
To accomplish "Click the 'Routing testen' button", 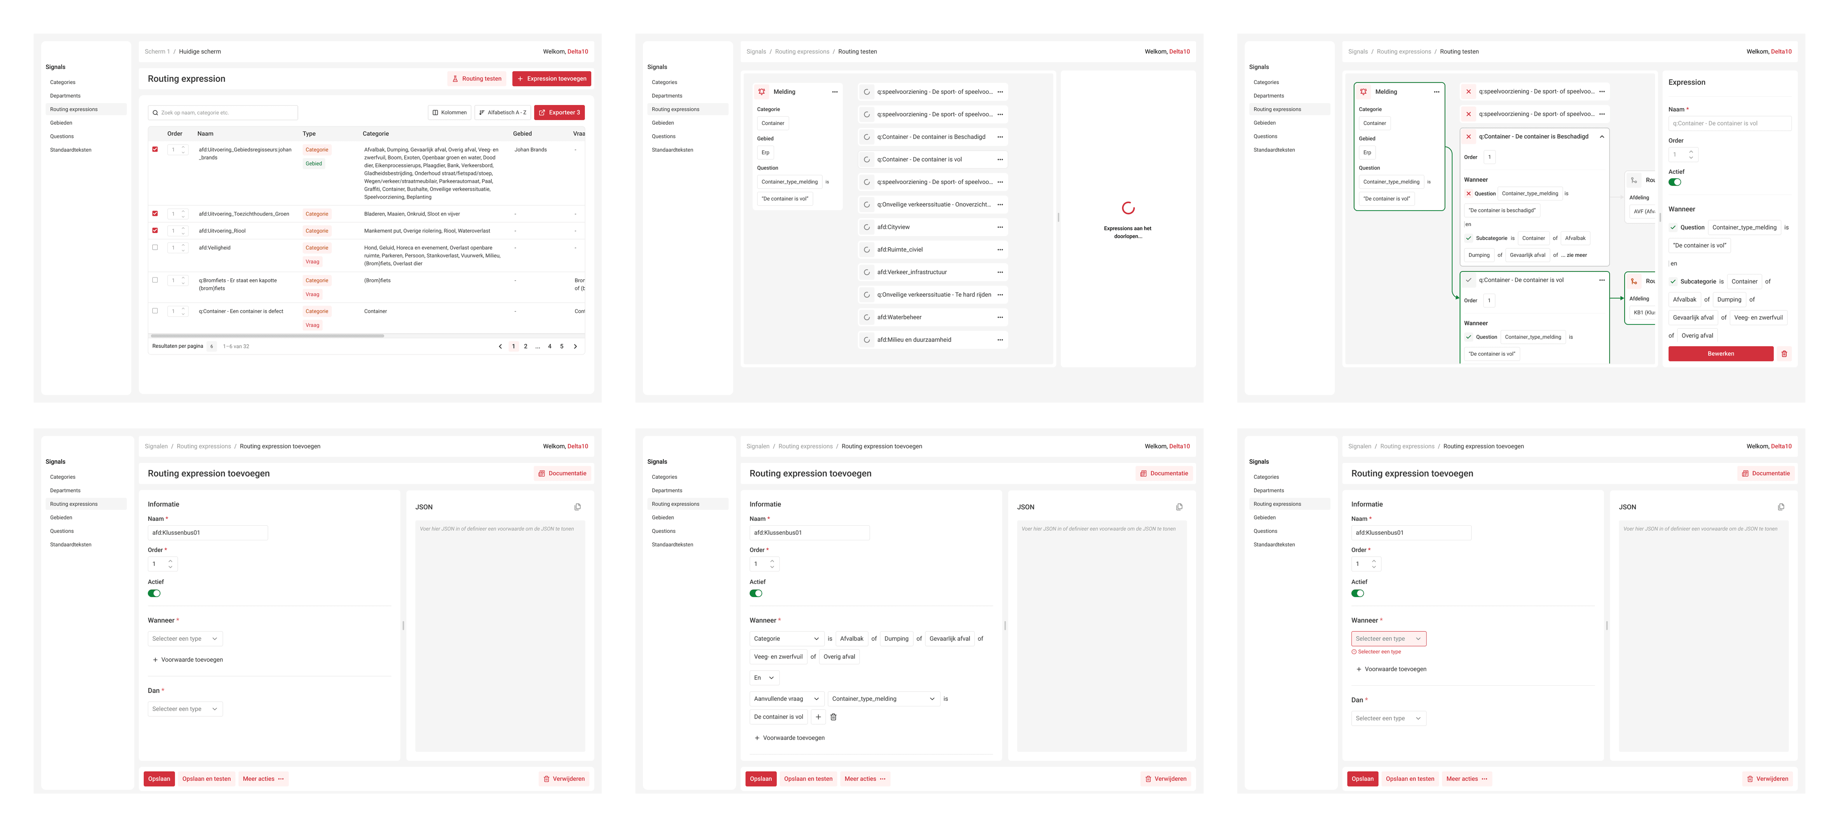I will pyautogui.click(x=477, y=78).
